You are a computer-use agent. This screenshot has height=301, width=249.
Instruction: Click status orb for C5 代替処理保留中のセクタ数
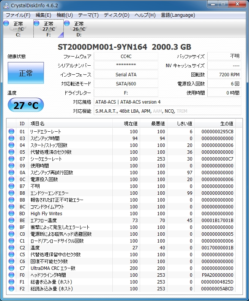pos(11,254)
